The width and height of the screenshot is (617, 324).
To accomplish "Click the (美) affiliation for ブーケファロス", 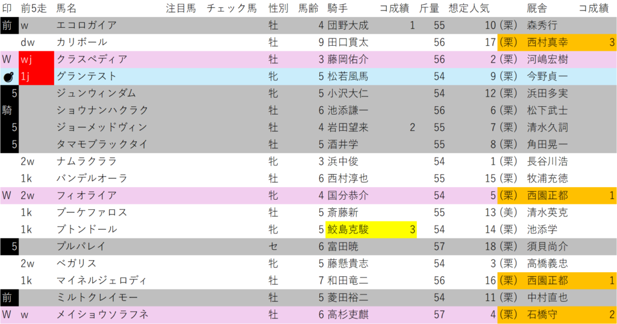I will click(x=509, y=212).
